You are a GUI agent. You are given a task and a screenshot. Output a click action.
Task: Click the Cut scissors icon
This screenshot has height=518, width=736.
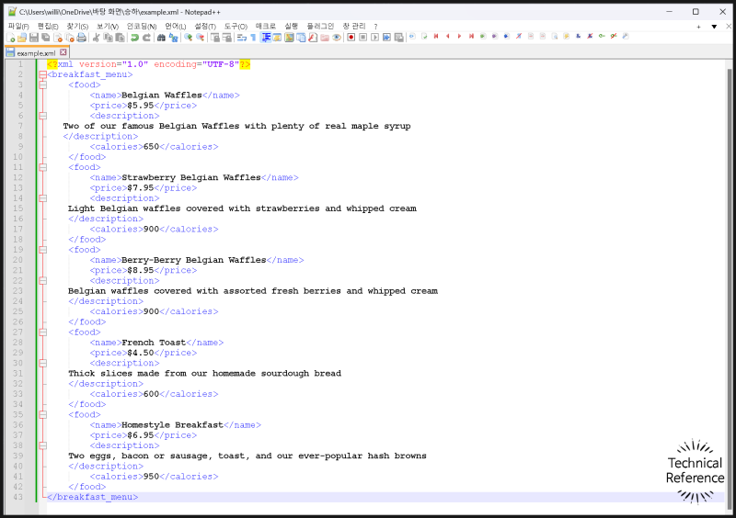pos(95,38)
